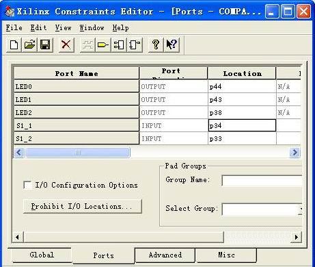Click the p44 location cell

pyautogui.click(x=242, y=86)
